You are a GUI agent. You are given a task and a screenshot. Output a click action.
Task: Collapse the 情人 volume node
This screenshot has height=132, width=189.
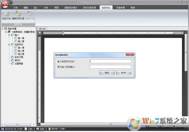click(9, 35)
